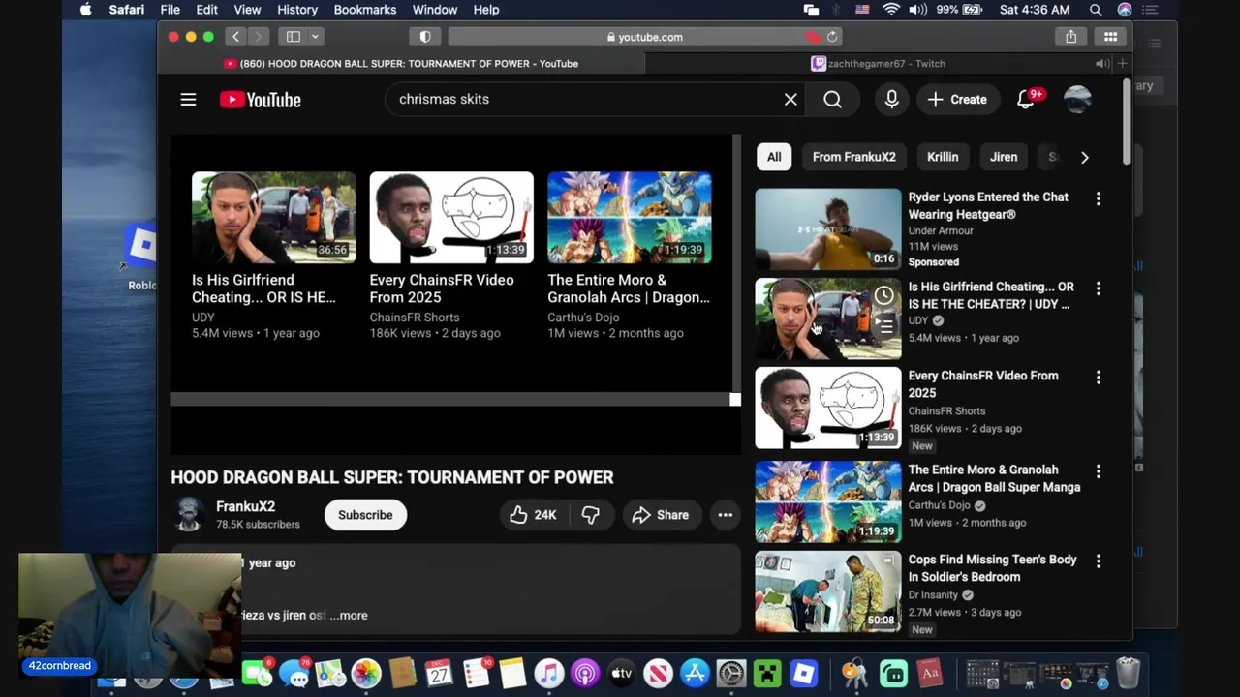Start voice search with microphone
This screenshot has height=697, width=1240.
tap(891, 99)
